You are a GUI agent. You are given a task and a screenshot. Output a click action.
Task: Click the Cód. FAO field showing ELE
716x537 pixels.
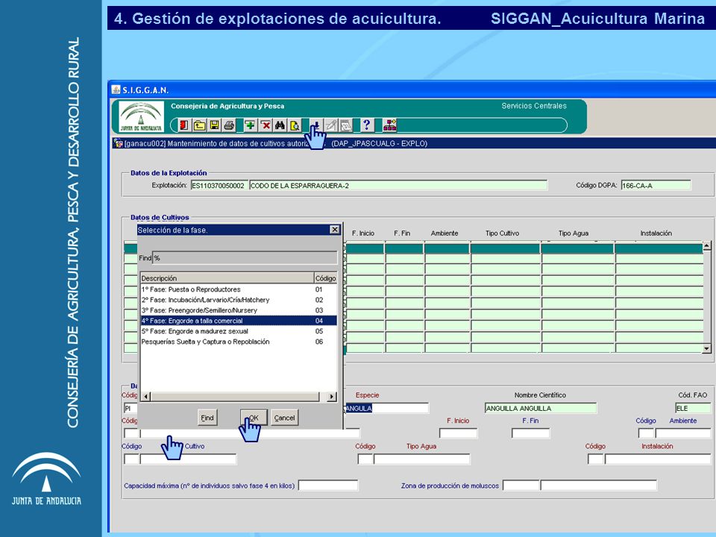pyautogui.click(x=693, y=408)
